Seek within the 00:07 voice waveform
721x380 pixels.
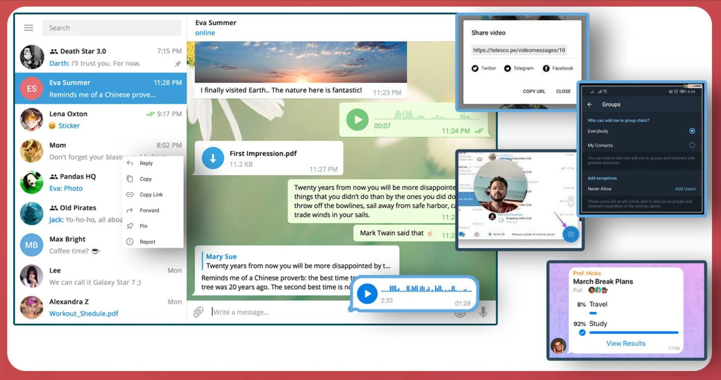point(427,116)
